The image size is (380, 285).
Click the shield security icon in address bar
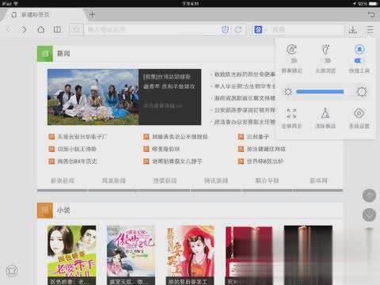click(x=225, y=29)
